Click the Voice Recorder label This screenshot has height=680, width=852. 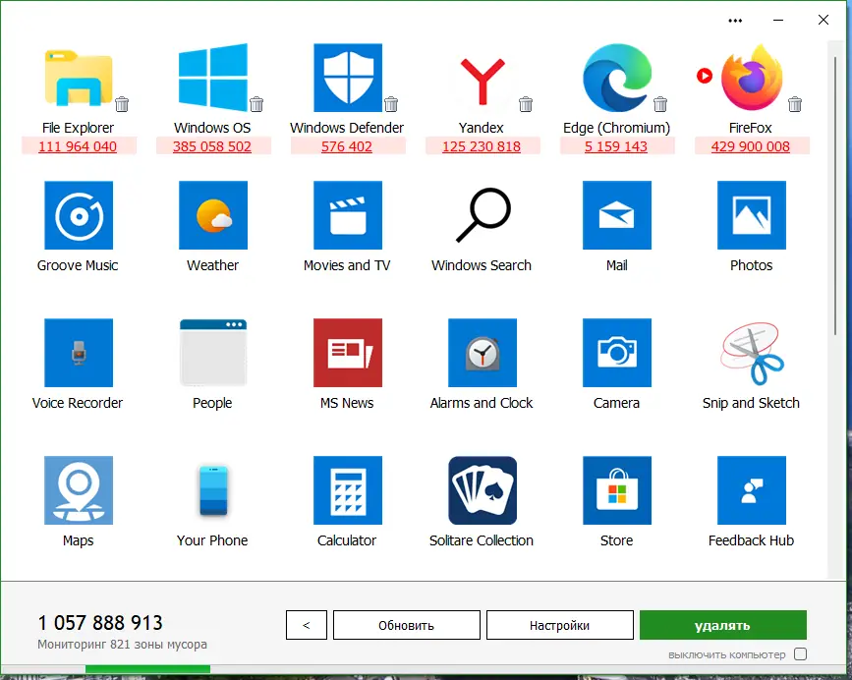(78, 403)
